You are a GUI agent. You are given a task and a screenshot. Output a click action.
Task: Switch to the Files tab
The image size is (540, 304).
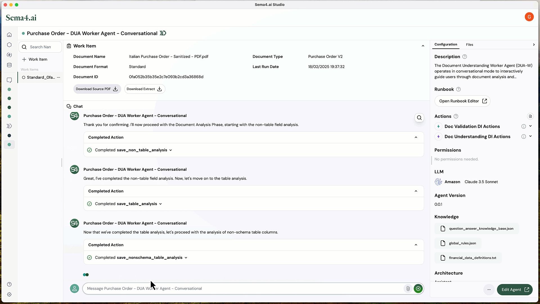coord(469,45)
